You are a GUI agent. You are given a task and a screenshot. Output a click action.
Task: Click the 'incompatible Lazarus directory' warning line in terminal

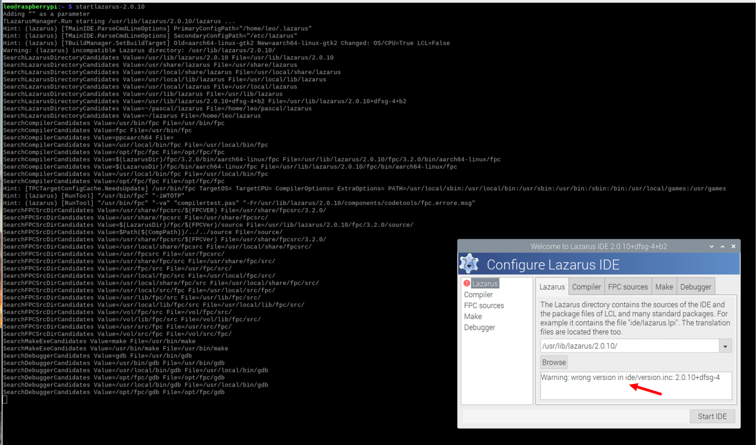[139, 50]
